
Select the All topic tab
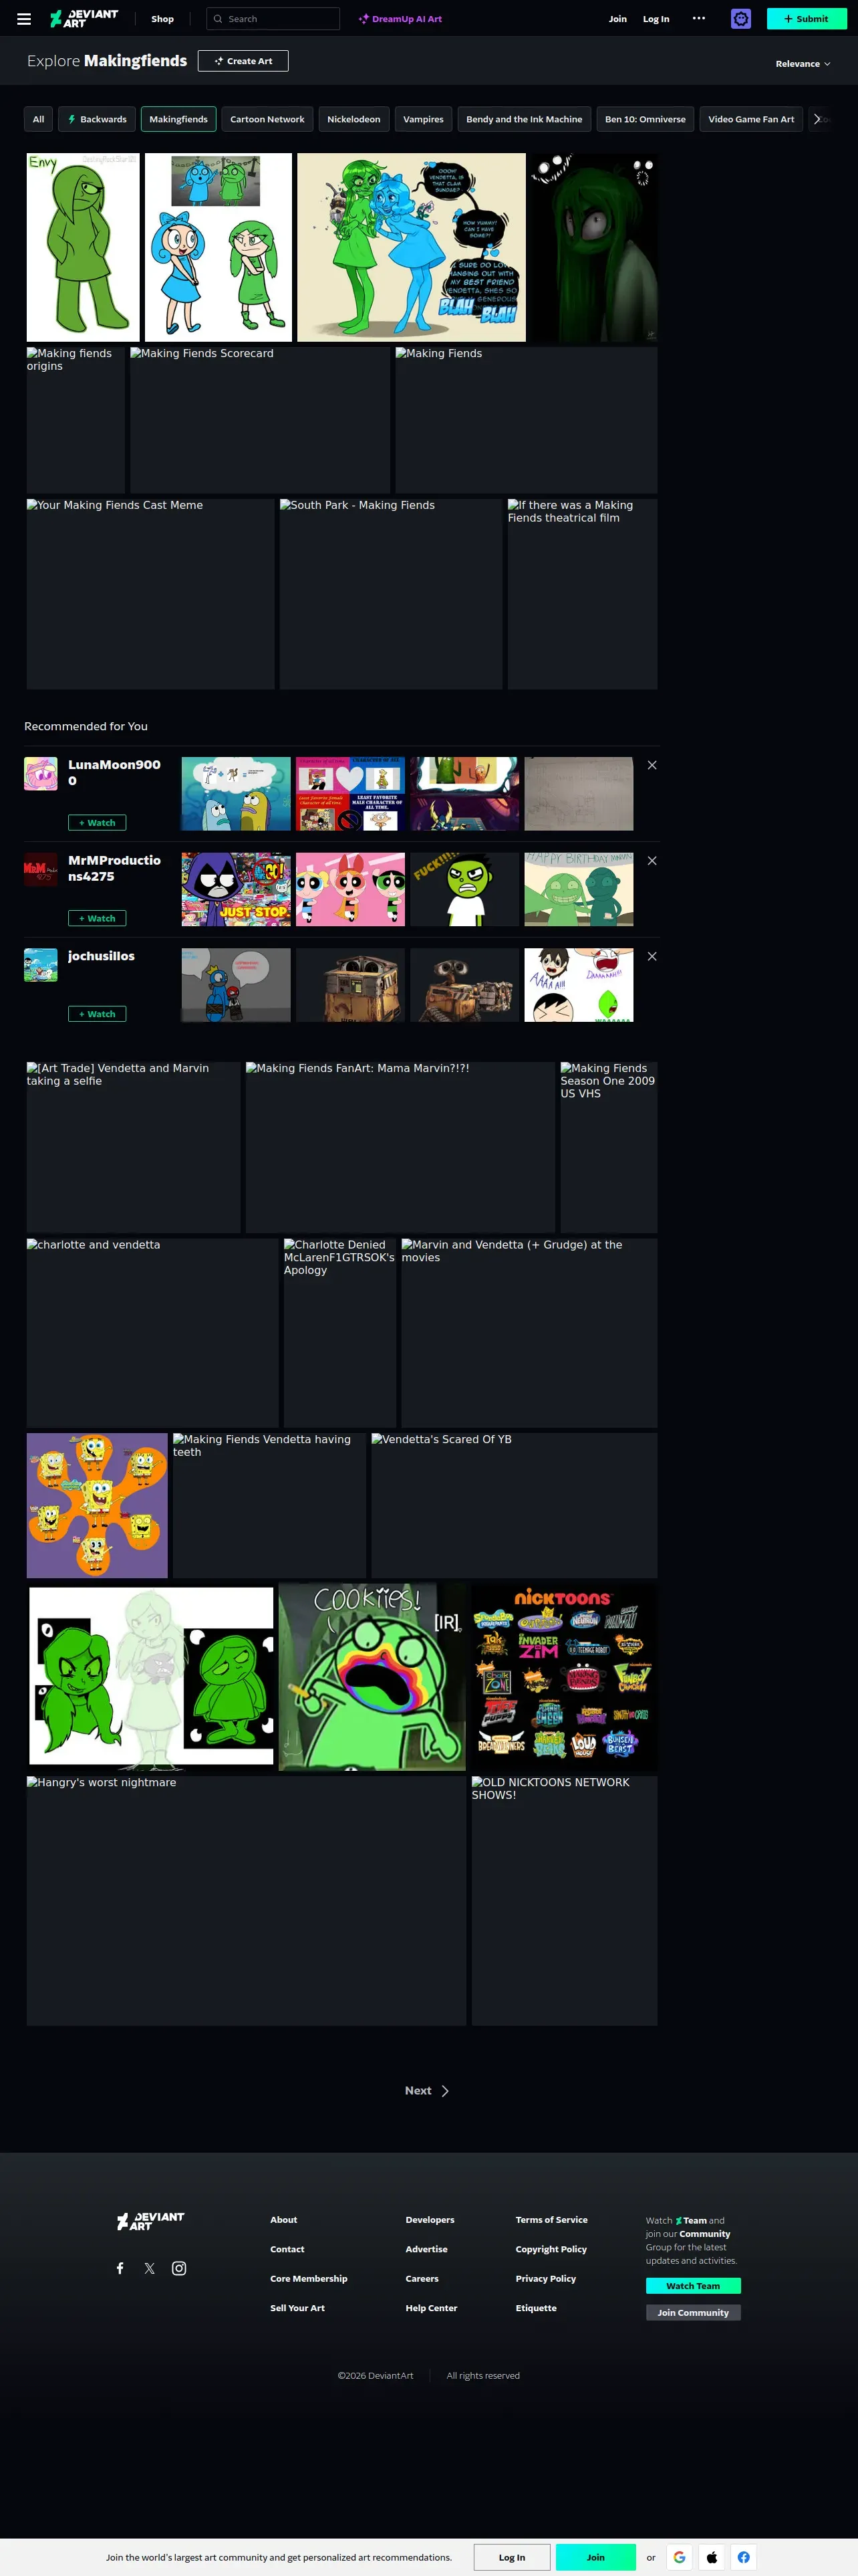38,119
